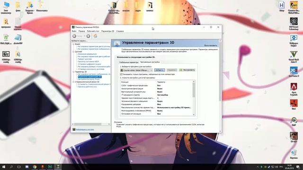Select the MFAA setting row
Image resolution: width=303 pixels, height=170 pixels.
(157, 110)
